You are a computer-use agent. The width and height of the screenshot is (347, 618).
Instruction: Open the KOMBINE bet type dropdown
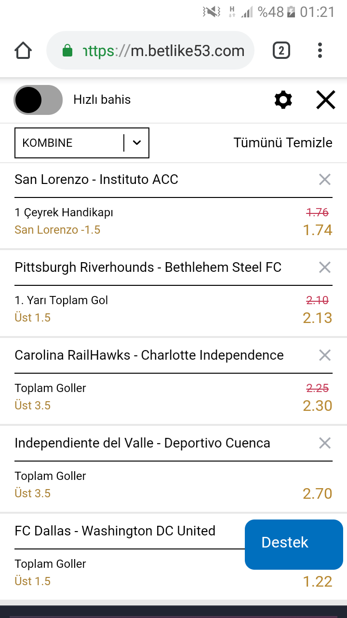coord(82,143)
